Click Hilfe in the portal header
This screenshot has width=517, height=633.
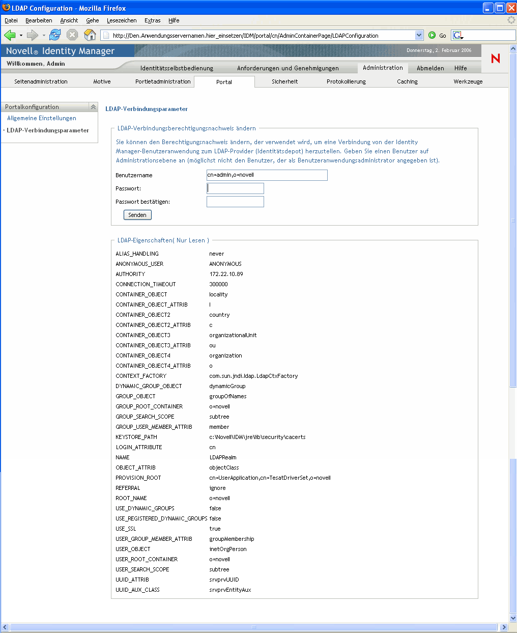[x=461, y=68]
